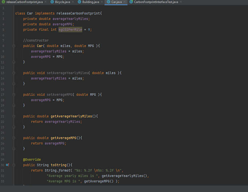The image size is (248, 192).
Task: Fold the getAverageMPG method
Action: point(14,138)
